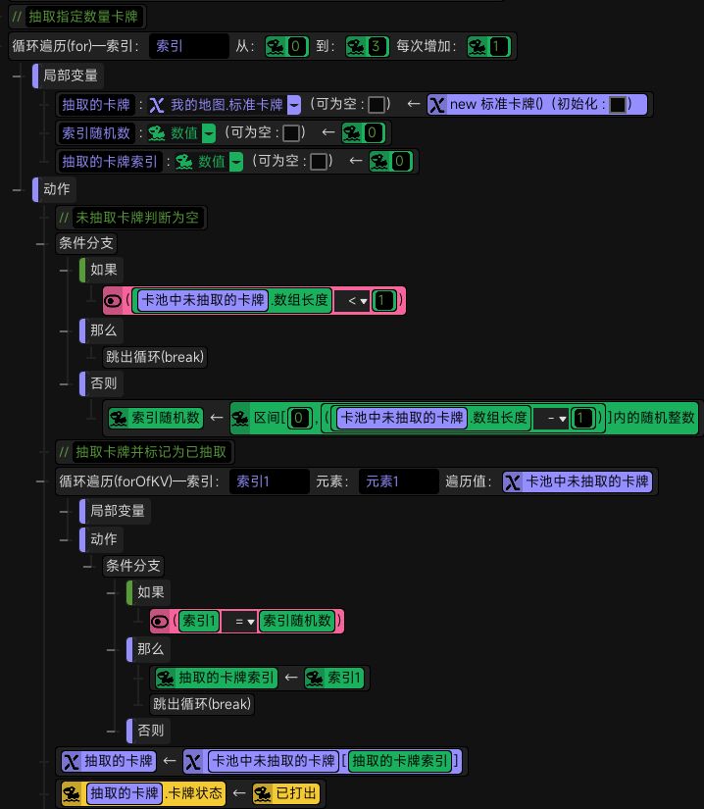
Task: Click the 索引 loop variable name field
Action: pyautogui.click(x=189, y=46)
